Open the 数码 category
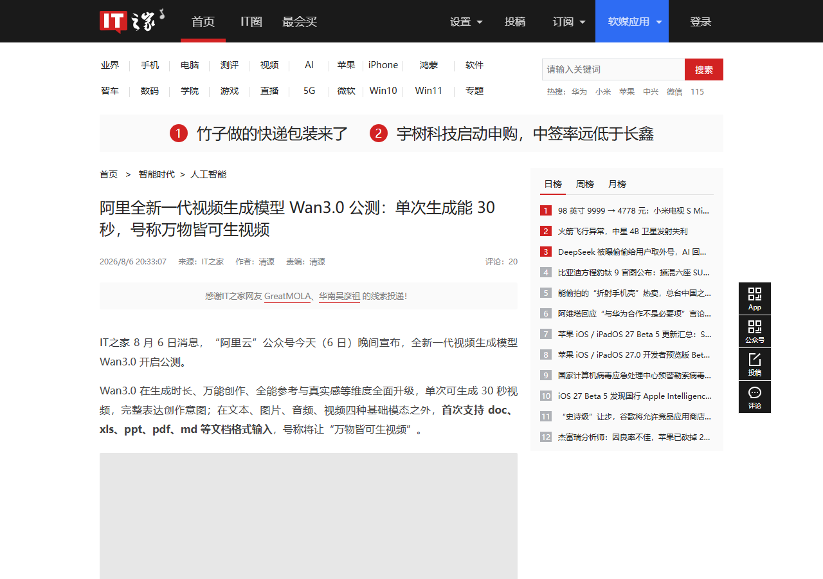 [150, 91]
